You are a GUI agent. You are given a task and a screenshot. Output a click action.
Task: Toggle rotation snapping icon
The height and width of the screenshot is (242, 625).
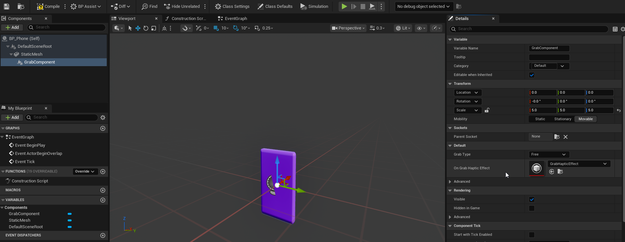point(236,28)
